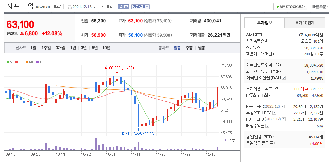Click the tall volume bar near 10/22
The height and width of the screenshot is (162, 331).
coord(96,144)
